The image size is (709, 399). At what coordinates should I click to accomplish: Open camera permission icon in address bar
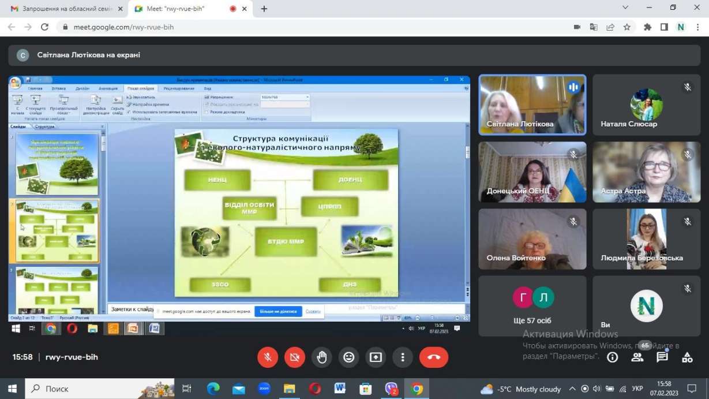[x=577, y=27]
